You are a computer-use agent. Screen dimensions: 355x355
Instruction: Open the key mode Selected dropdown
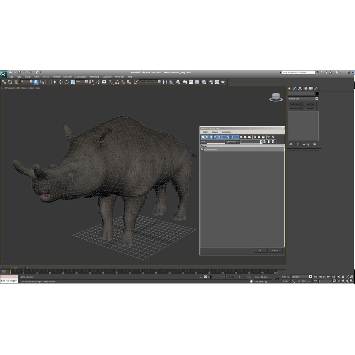[x=301, y=277]
